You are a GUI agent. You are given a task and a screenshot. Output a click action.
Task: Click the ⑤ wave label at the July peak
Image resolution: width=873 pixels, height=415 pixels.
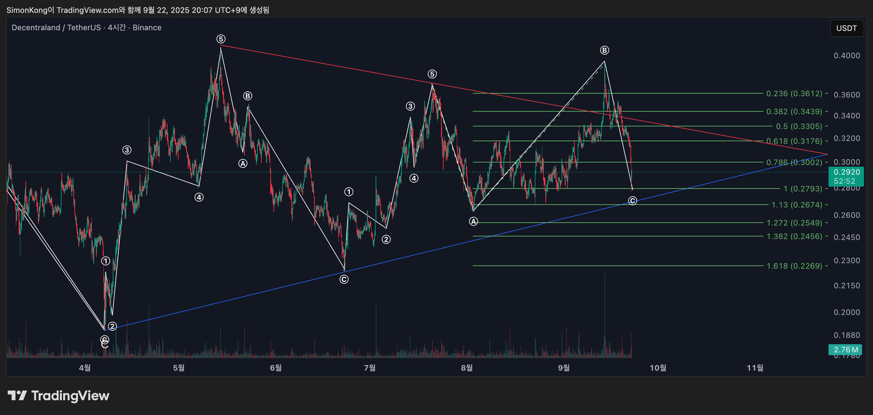[x=432, y=74]
